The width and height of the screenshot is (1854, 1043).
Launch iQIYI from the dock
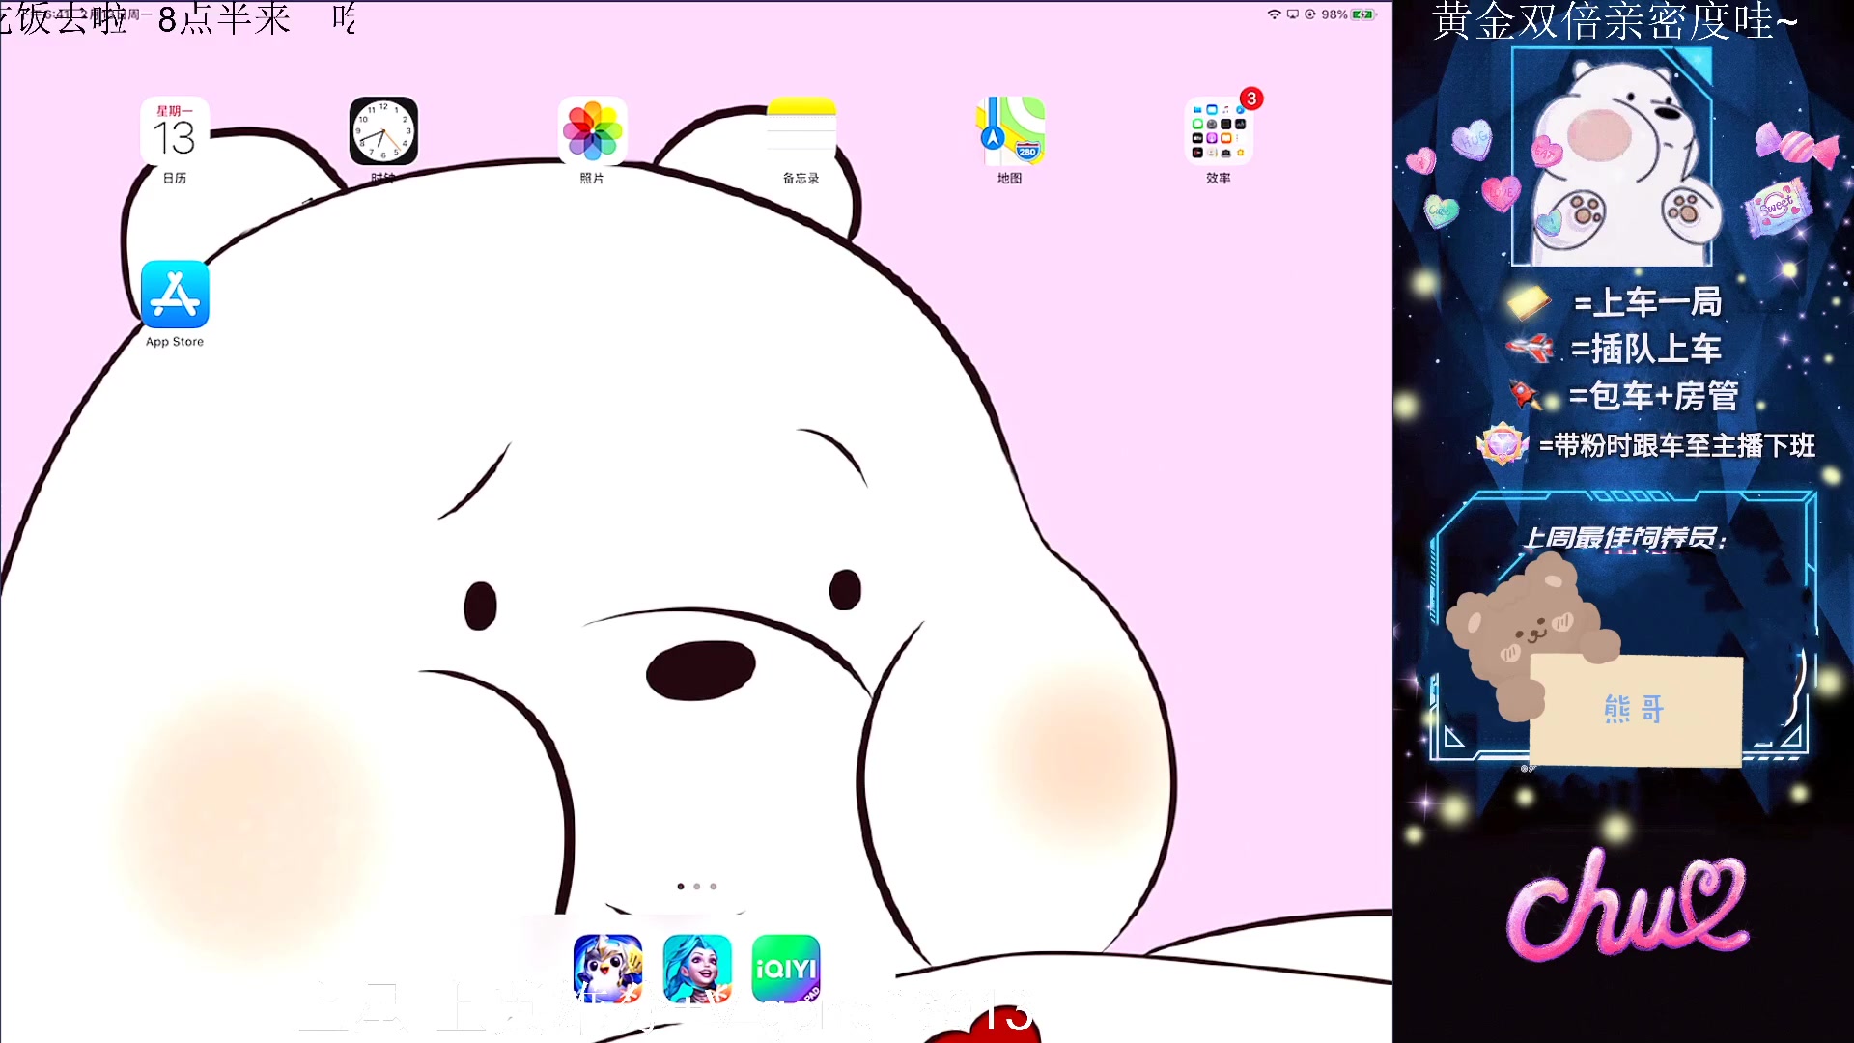pos(786,968)
